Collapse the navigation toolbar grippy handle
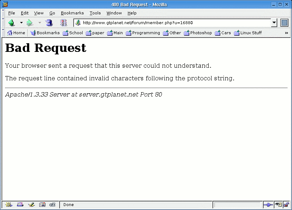This screenshot has height=210, width=292. (3, 22)
